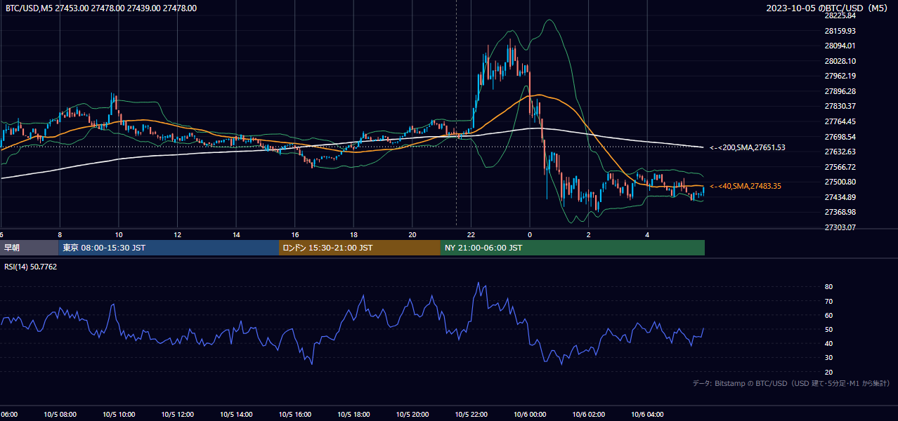Click price axis label 27962.19

840,76
